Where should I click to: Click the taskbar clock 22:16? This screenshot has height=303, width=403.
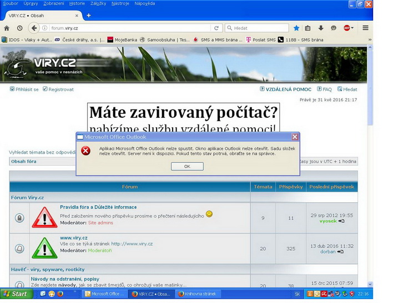[x=363, y=294]
